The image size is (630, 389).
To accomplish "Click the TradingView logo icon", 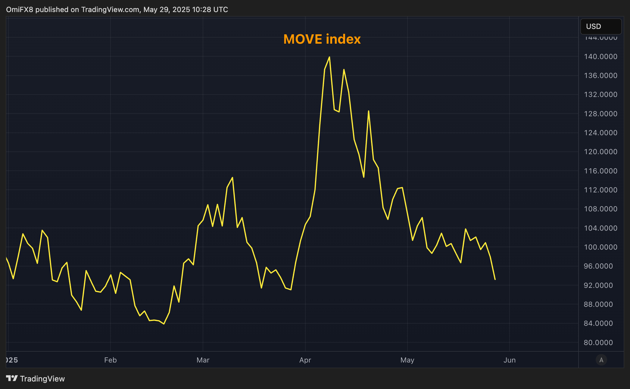I will [x=12, y=378].
